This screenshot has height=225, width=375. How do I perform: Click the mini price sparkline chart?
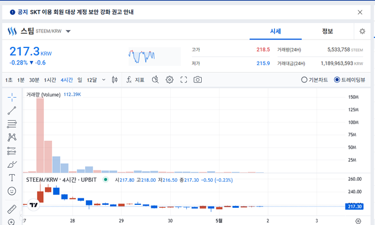(x=154, y=56)
